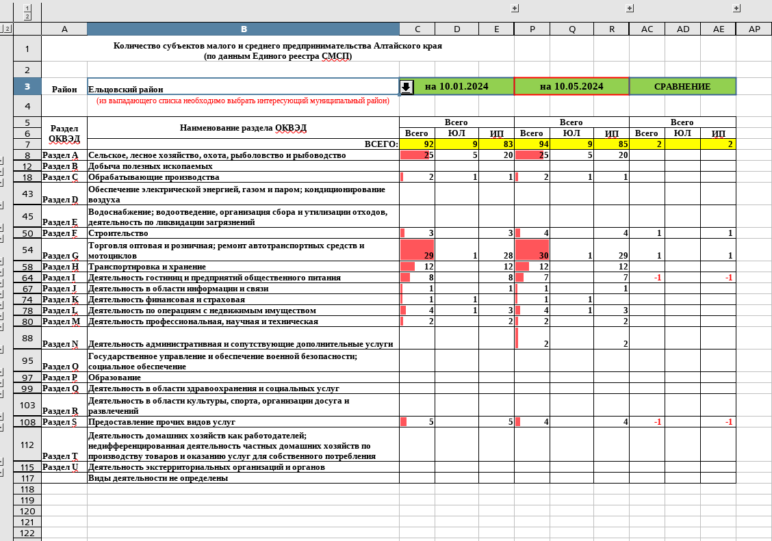Select column E header
The image size is (772, 541).
496,29
